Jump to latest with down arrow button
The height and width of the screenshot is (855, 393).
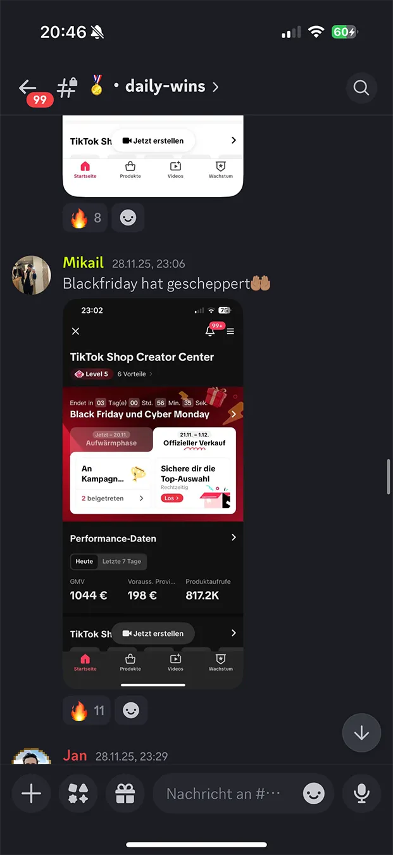pos(361,733)
